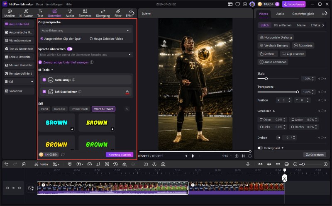Open the Hilfe menu
332x206 pixels.
click(x=68, y=4)
